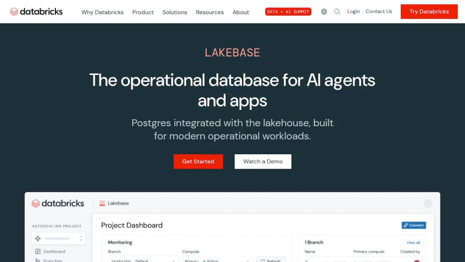Click the Databricks logo in header
This screenshot has height=262, width=465.
[36, 12]
